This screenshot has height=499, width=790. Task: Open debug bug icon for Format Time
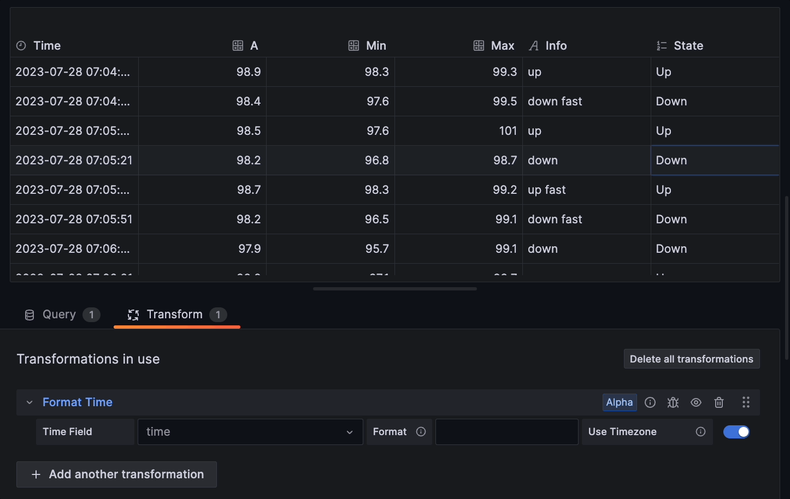coord(673,402)
